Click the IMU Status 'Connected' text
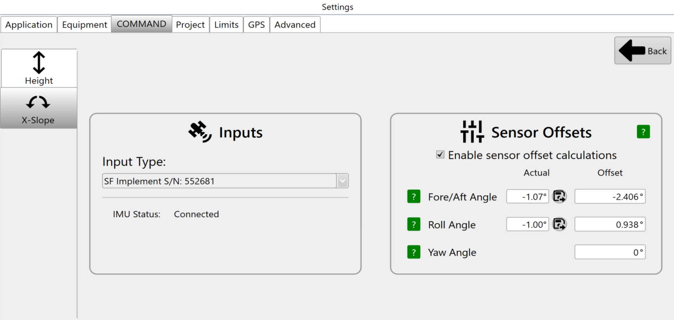 tap(196, 214)
